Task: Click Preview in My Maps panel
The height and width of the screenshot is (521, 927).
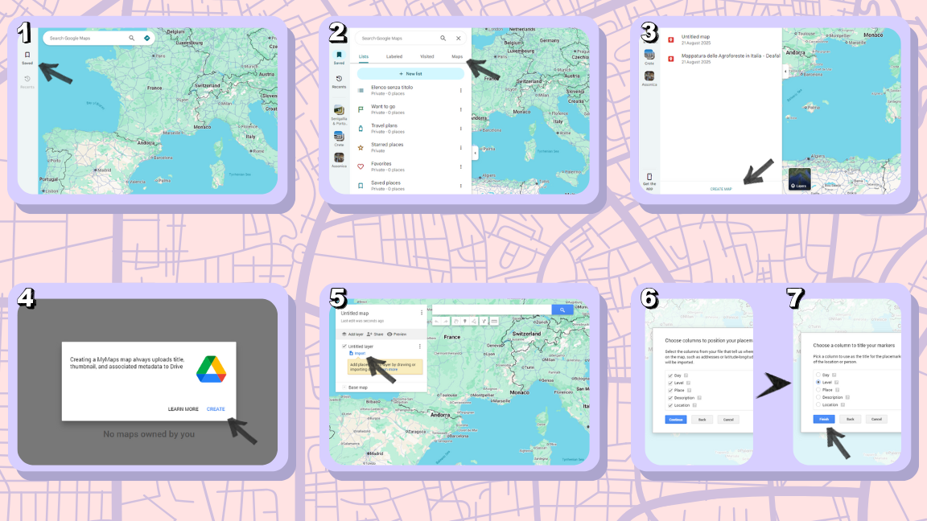Action: [397, 334]
